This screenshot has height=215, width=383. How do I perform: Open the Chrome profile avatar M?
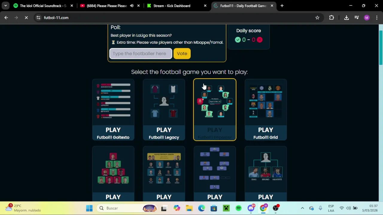click(367, 18)
